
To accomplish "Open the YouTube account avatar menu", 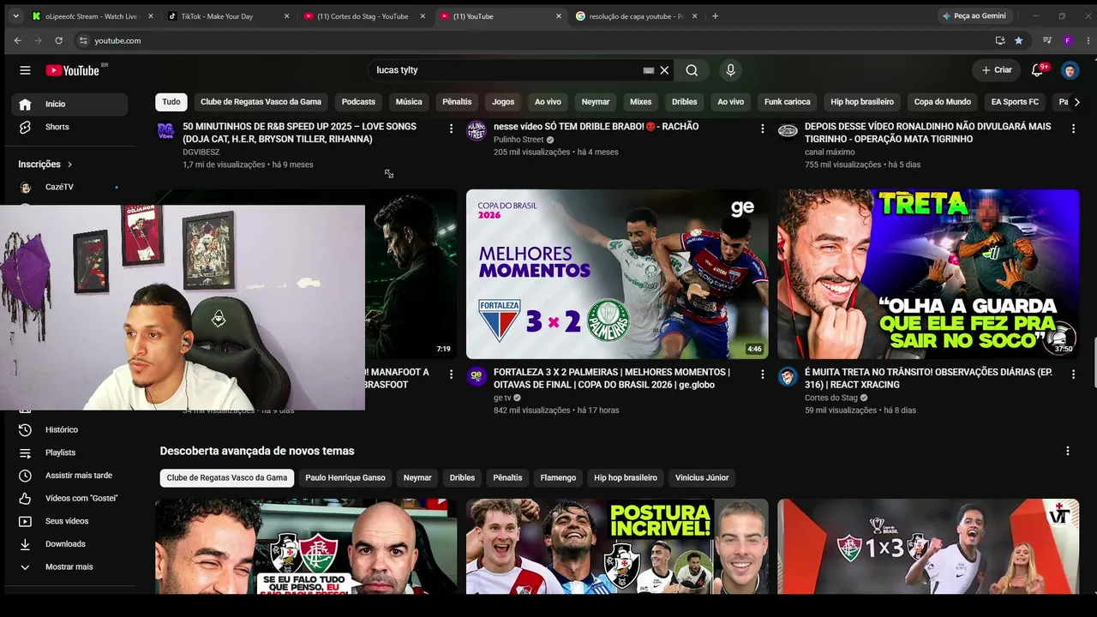I will tap(1070, 70).
